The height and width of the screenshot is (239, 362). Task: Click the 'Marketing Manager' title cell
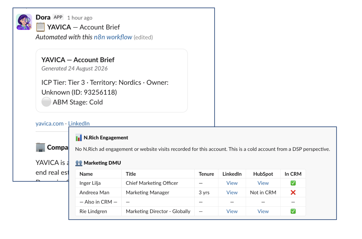tap(147, 193)
